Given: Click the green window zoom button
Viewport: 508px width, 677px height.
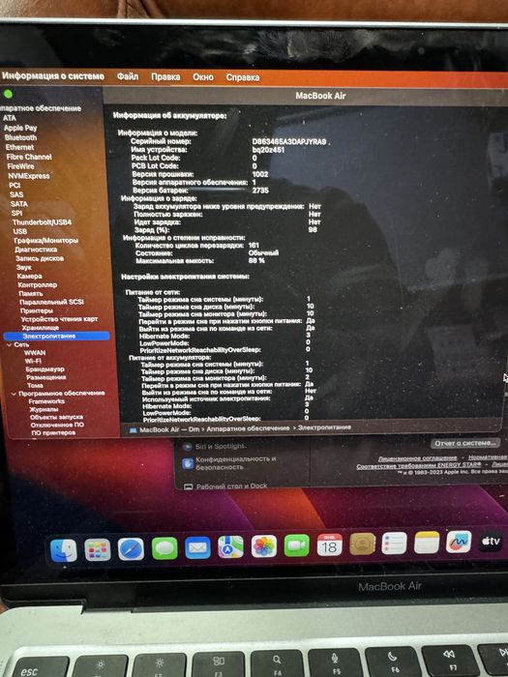Looking at the screenshot, I should (x=8, y=94).
